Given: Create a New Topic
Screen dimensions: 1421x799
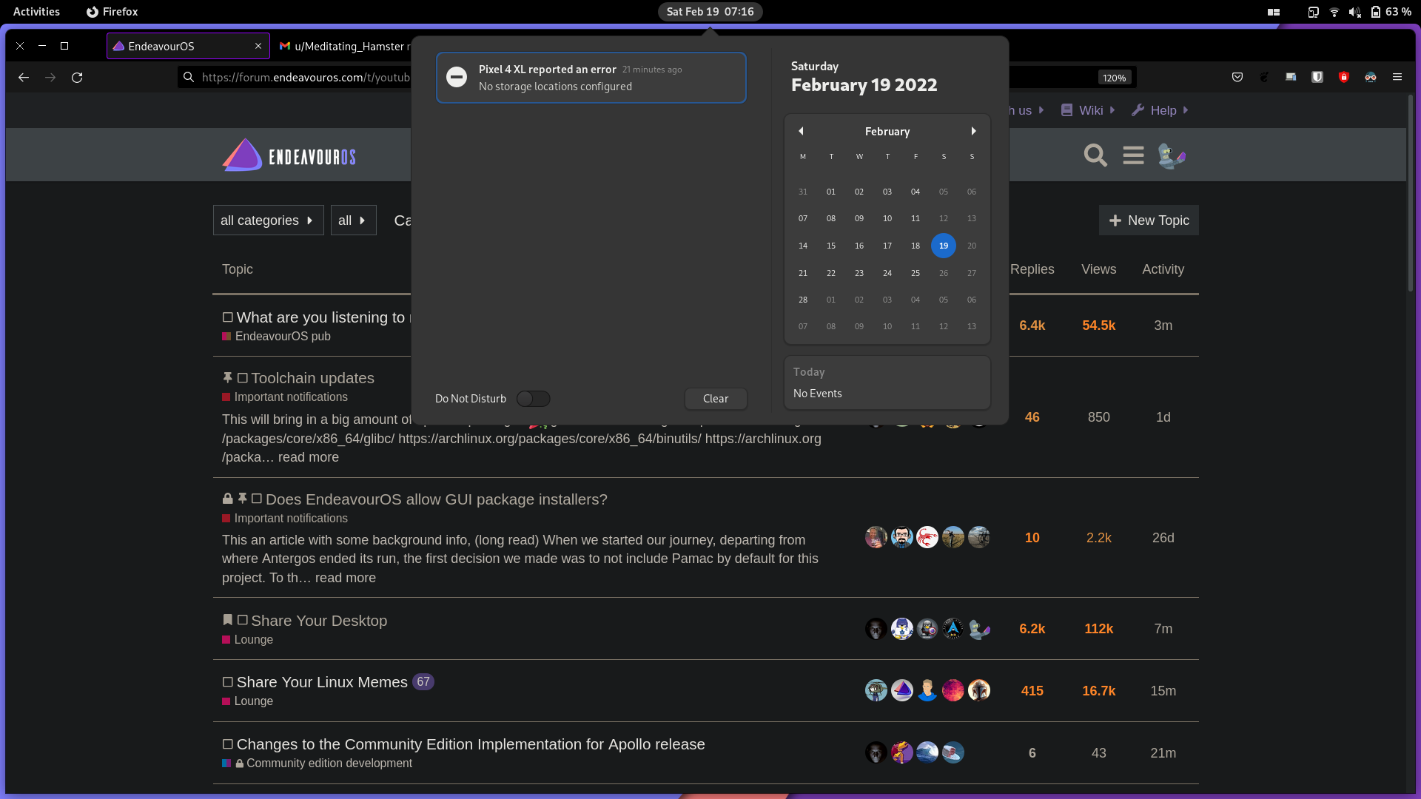Looking at the screenshot, I should coord(1148,220).
